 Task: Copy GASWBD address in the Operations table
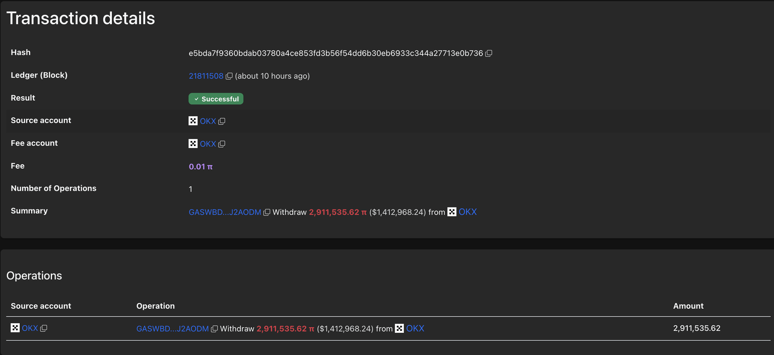coord(214,329)
